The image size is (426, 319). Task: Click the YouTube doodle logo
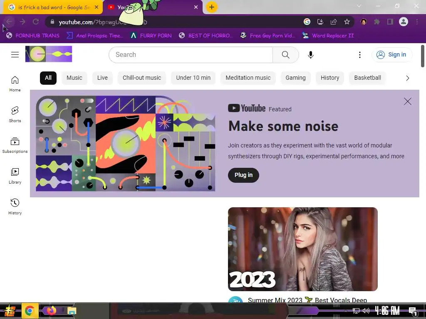[49, 54]
